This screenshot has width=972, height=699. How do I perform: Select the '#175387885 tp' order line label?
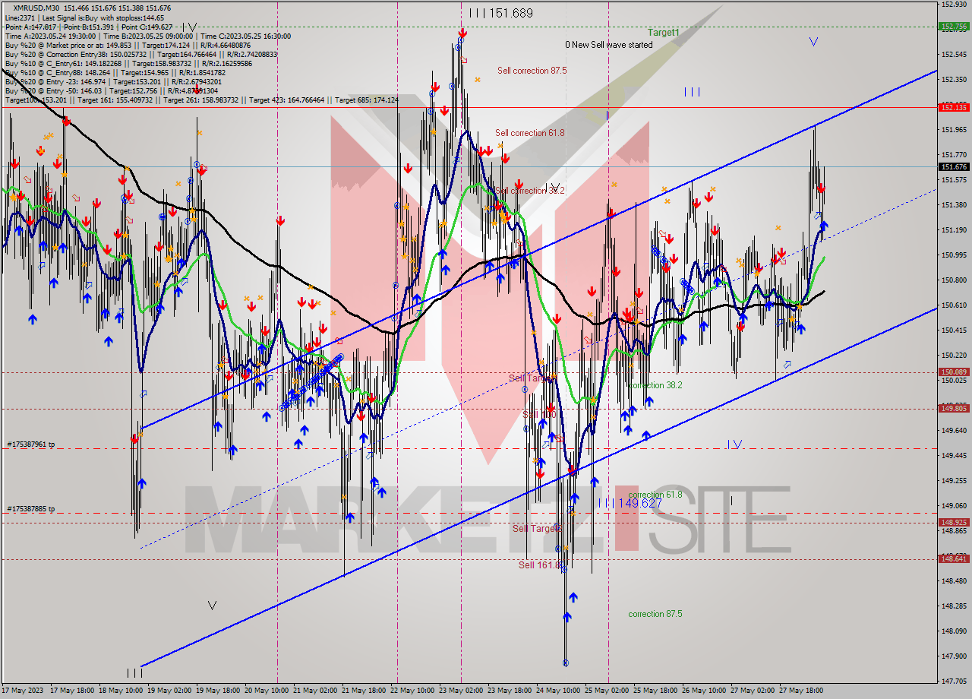(30, 509)
